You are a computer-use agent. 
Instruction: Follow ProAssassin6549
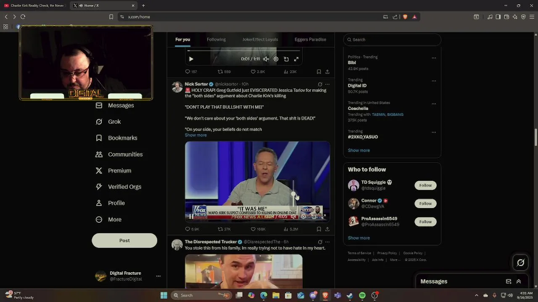(x=425, y=221)
